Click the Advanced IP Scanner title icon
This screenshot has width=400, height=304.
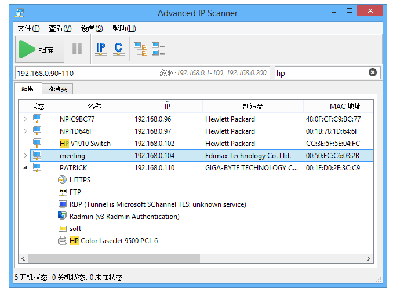(x=19, y=13)
